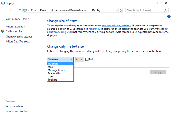Image resolution: width=171 pixels, height=117 pixels.
Task: Click the Back navigation arrow
Action: coord(4,10)
